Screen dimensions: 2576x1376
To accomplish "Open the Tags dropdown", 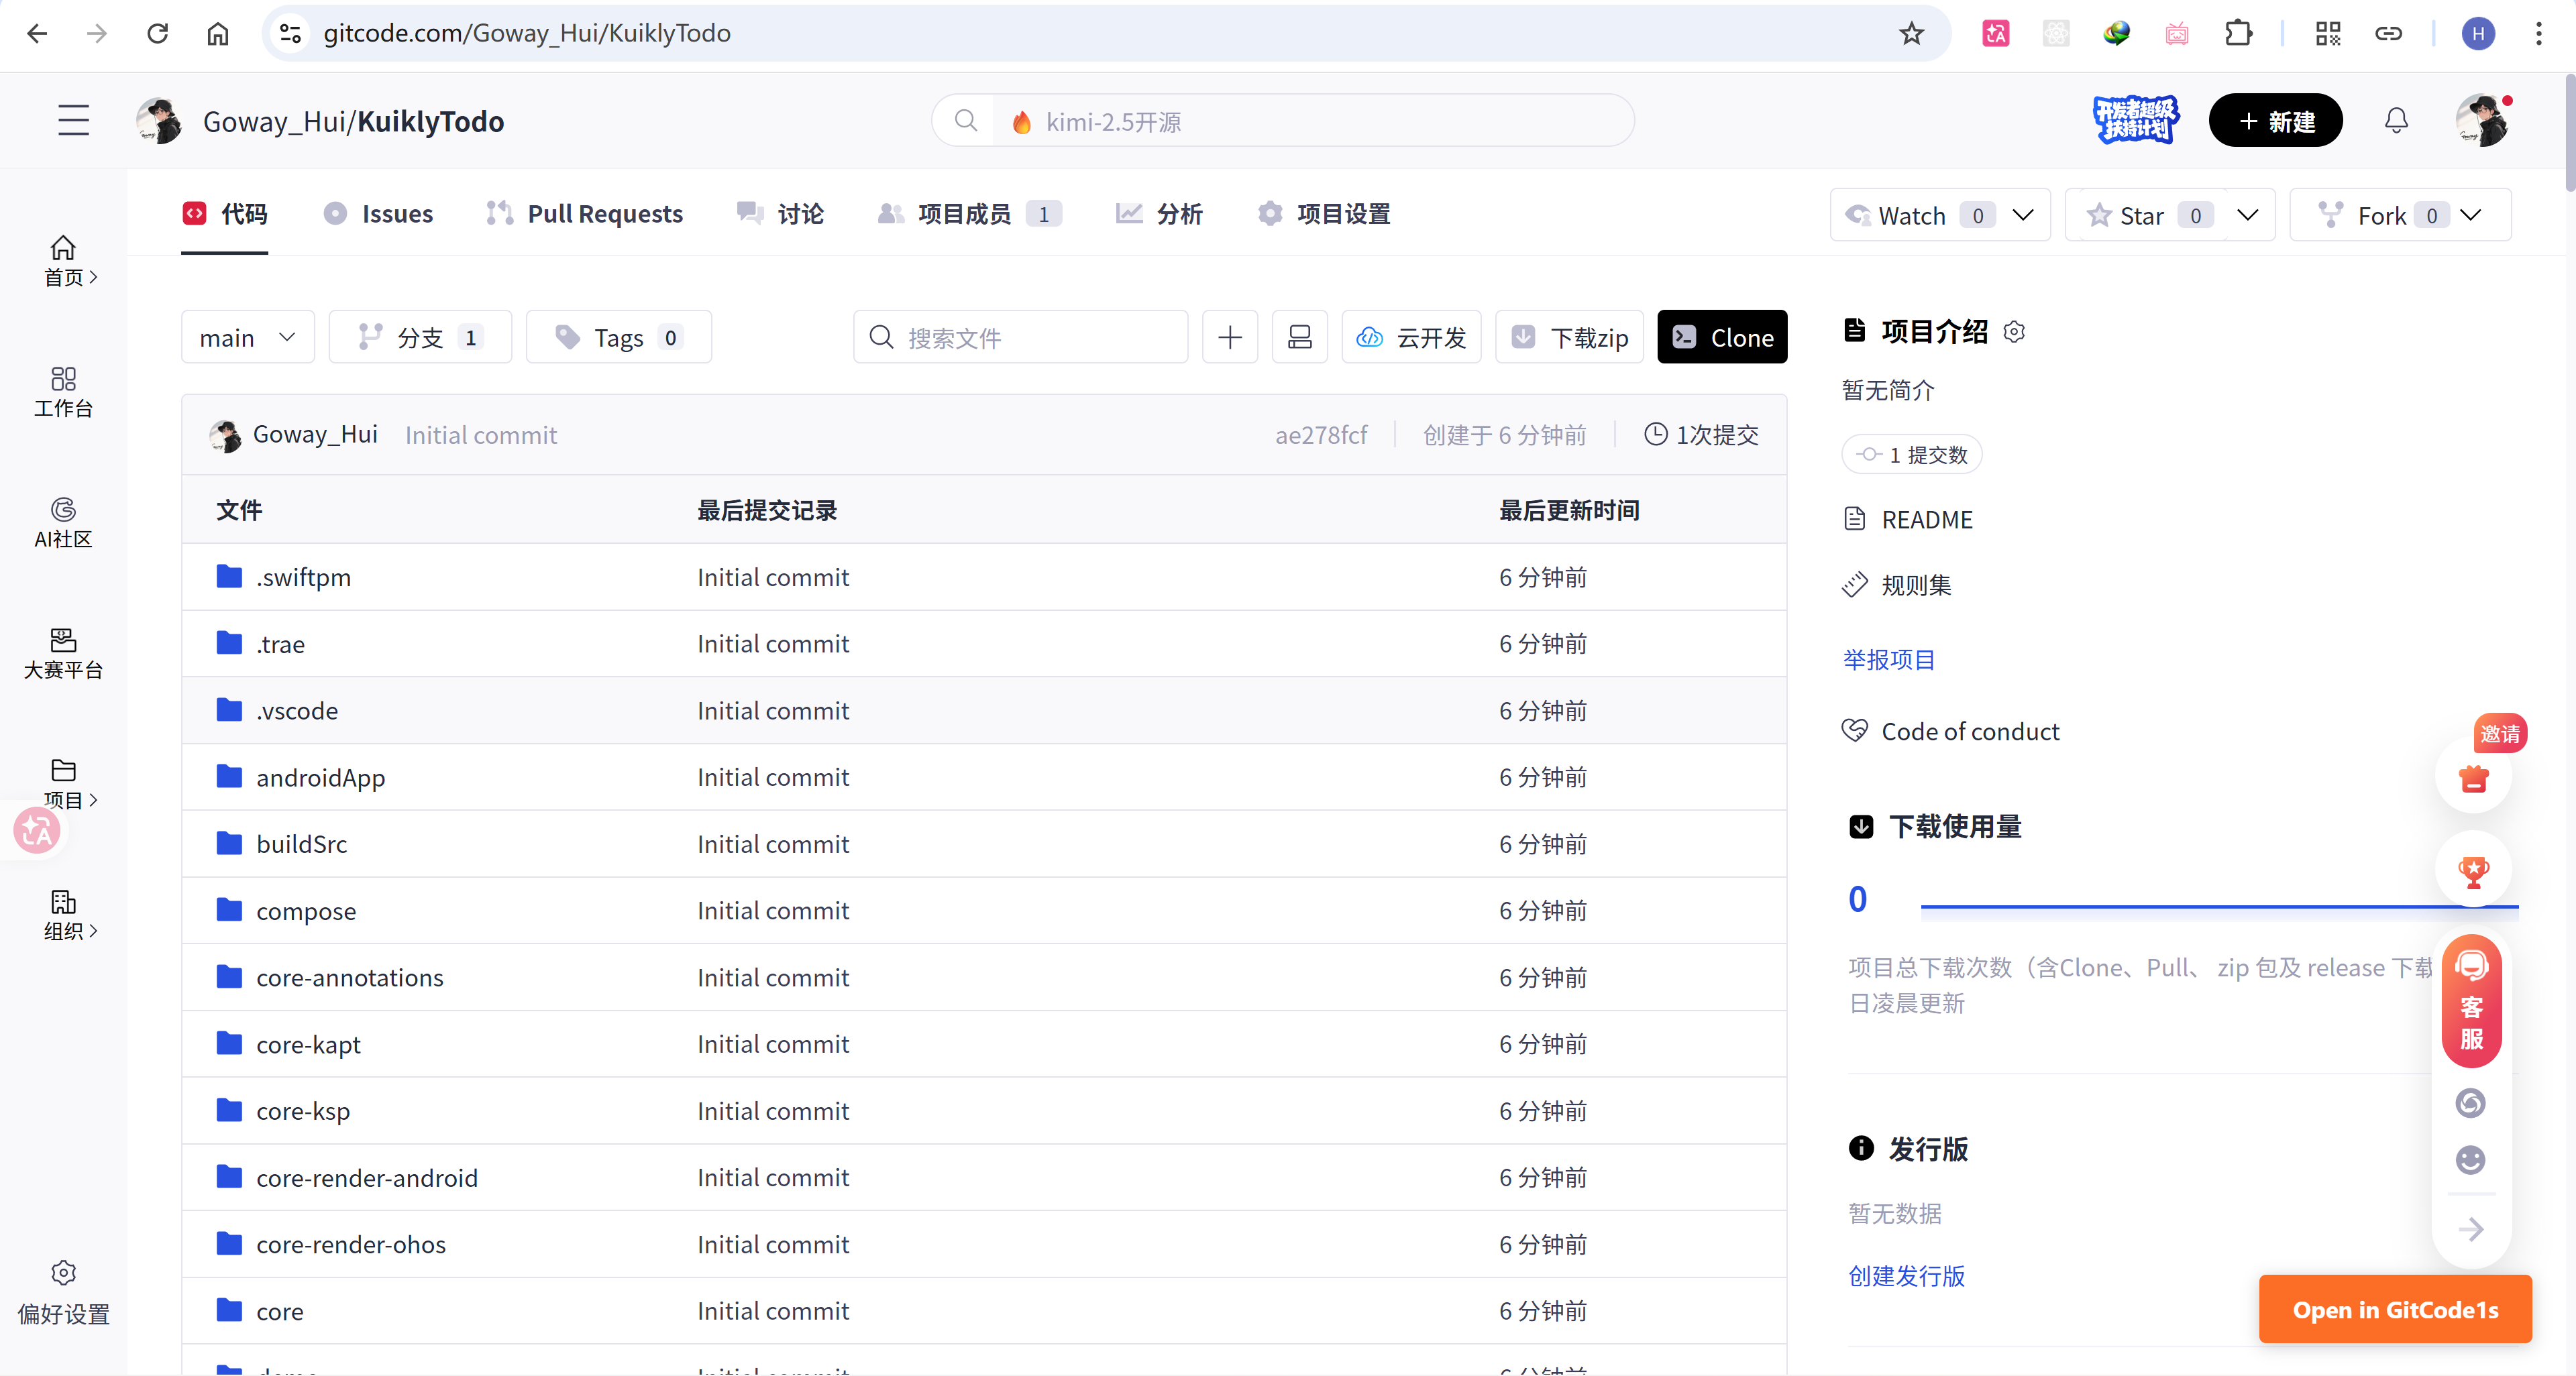I will 618,337.
